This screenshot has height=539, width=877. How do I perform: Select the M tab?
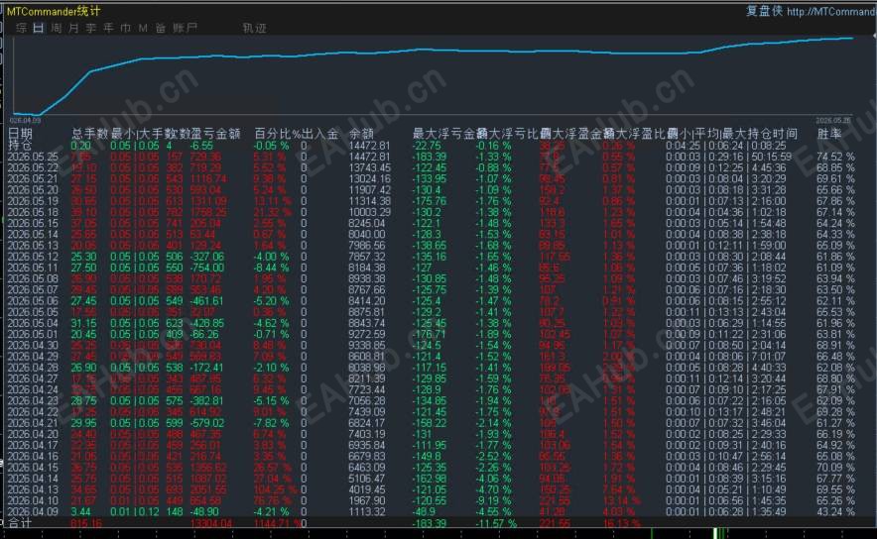click(x=143, y=28)
